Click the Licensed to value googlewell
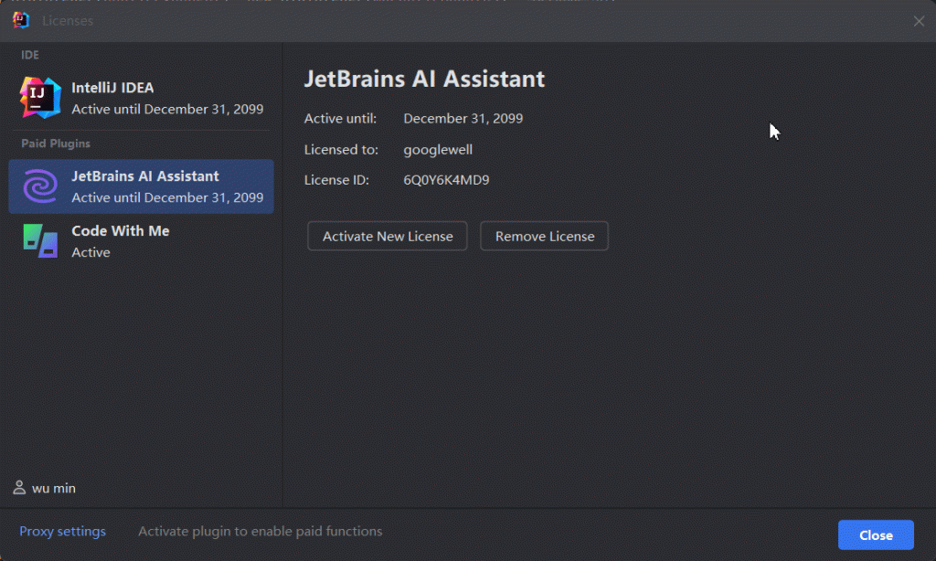The image size is (936, 561). [438, 150]
